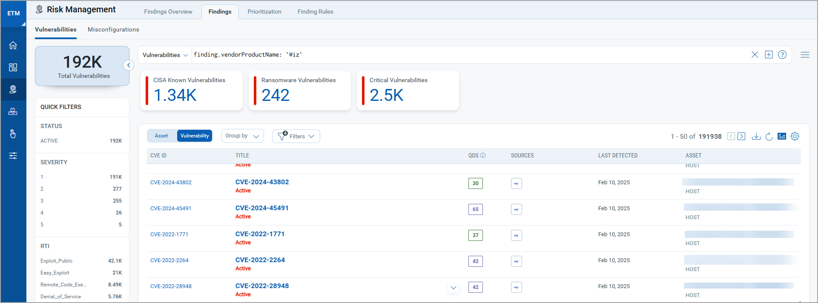Open the Vulnerabilities query type dropdown
818x303 pixels.
coord(165,55)
